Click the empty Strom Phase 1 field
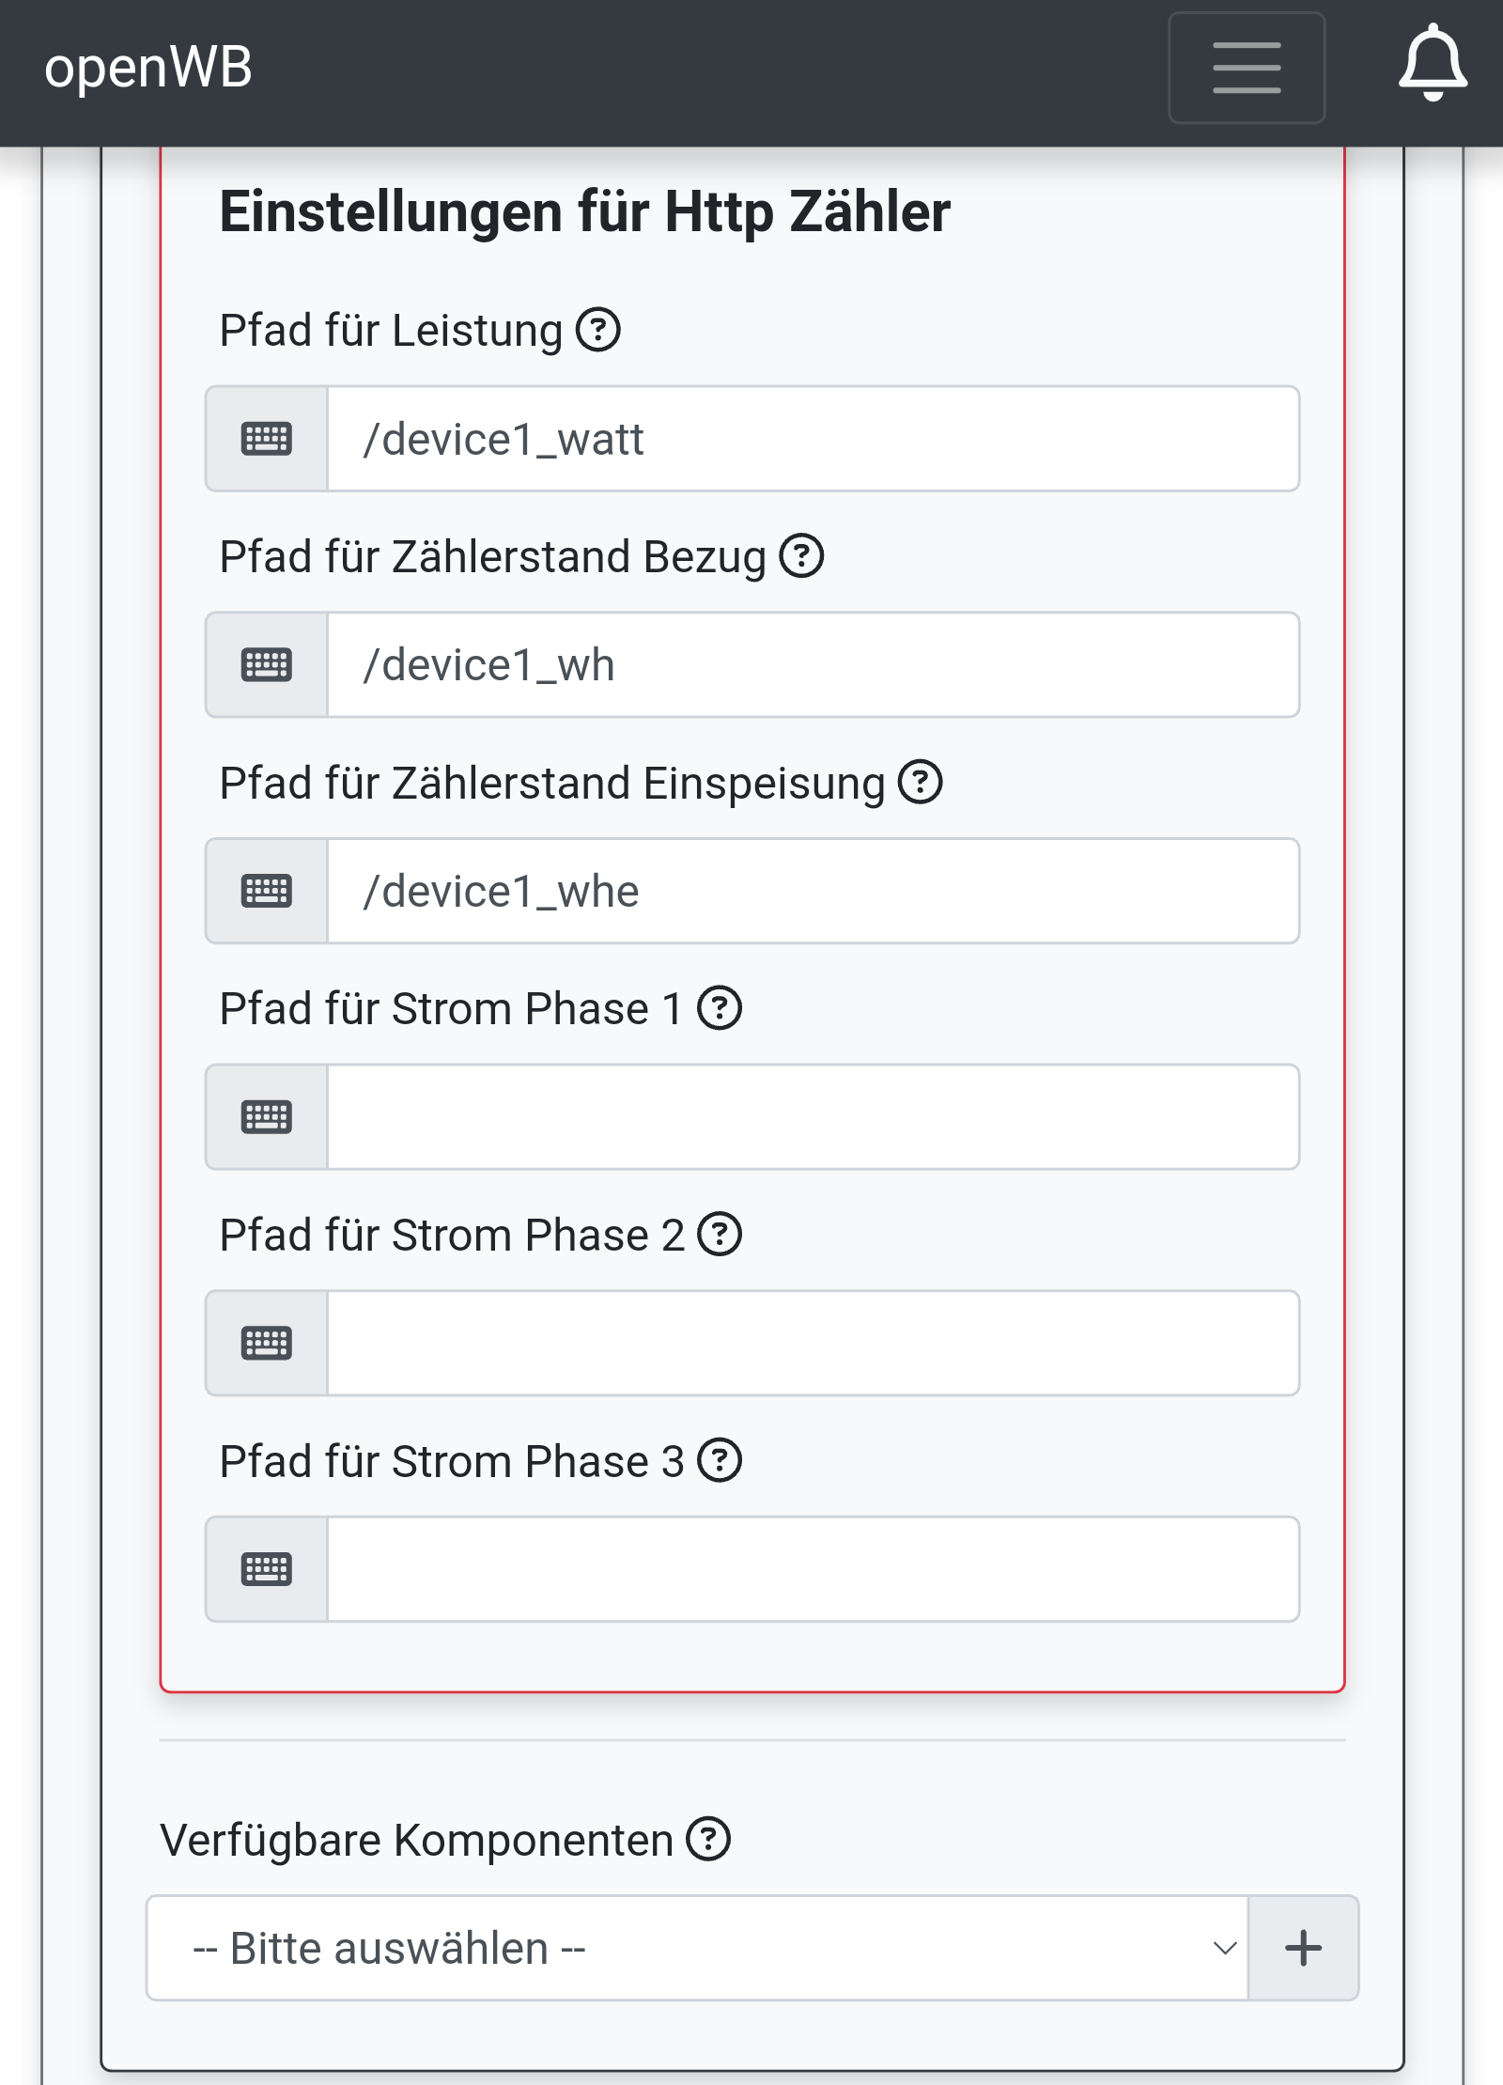 [813, 1117]
